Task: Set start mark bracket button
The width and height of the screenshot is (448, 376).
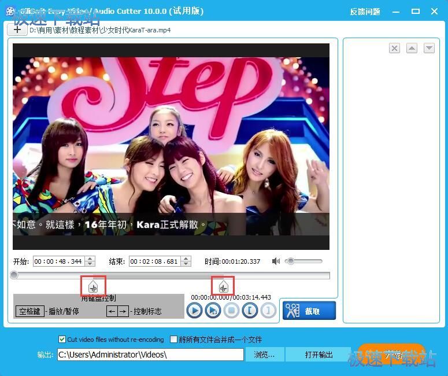Action: click(x=250, y=311)
